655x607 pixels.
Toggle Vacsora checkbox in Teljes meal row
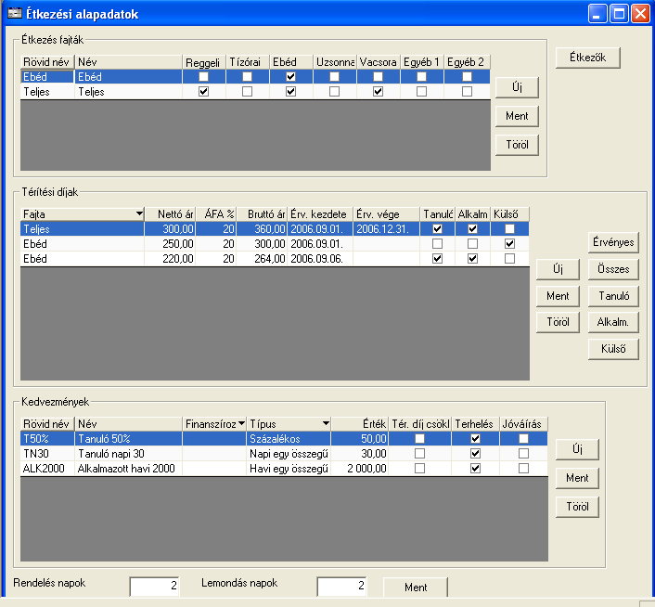click(378, 92)
